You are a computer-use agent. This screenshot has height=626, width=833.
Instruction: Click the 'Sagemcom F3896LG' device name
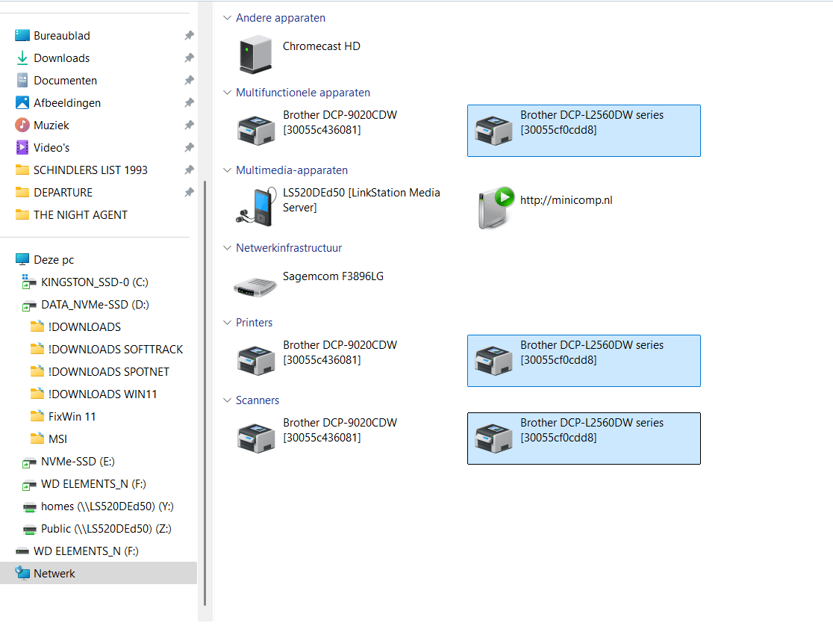(333, 276)
